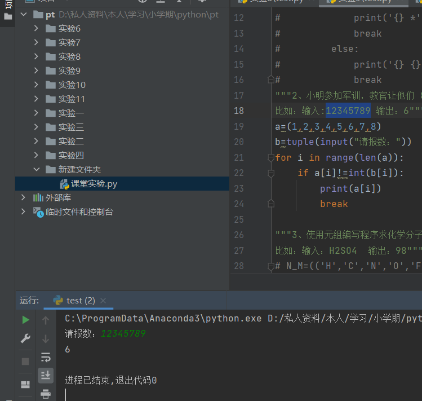The image size is (422, 401).
Task: Expand the 实验三 folder
Action: 36,127
